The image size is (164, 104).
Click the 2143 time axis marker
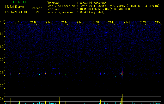click(49, 22)
